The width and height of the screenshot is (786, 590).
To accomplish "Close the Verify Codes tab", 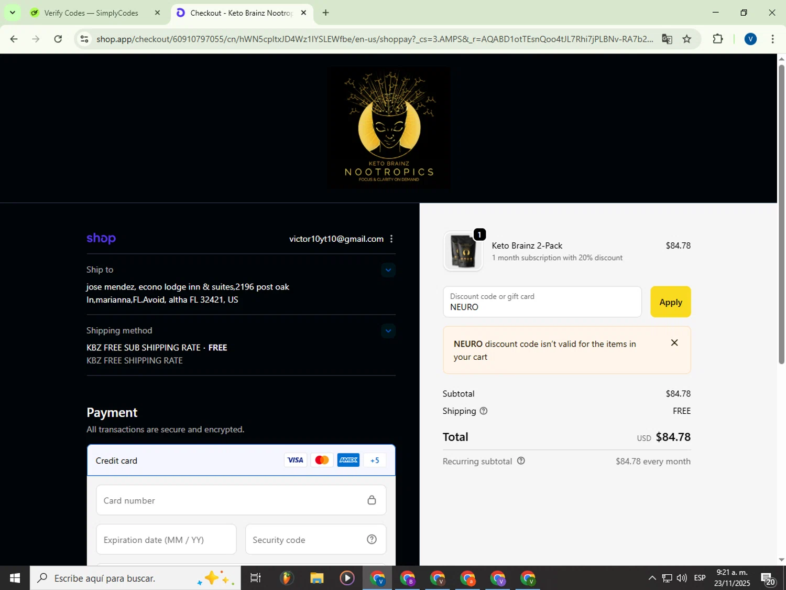I will 157,13.
